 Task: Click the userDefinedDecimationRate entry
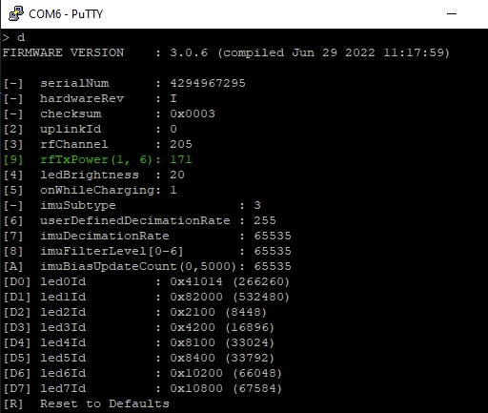[x=139, y=220]
